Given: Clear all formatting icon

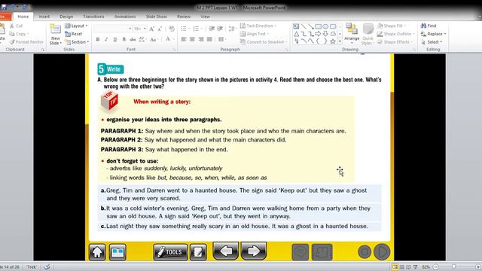Looking at the screenshot, I should pyautogui.click(x=172, y=29).
